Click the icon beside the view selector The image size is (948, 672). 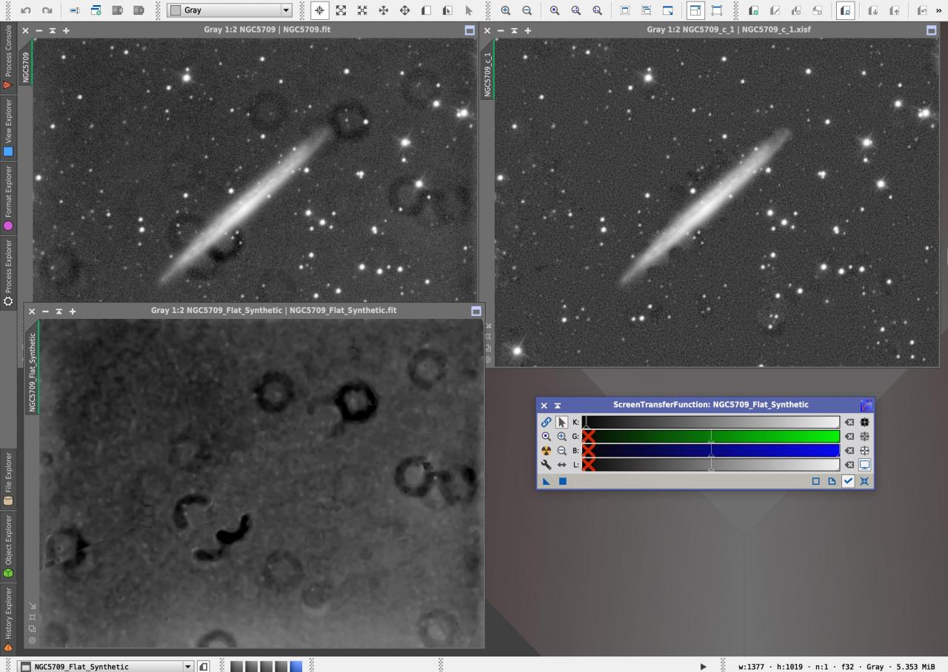pos(203,666)
